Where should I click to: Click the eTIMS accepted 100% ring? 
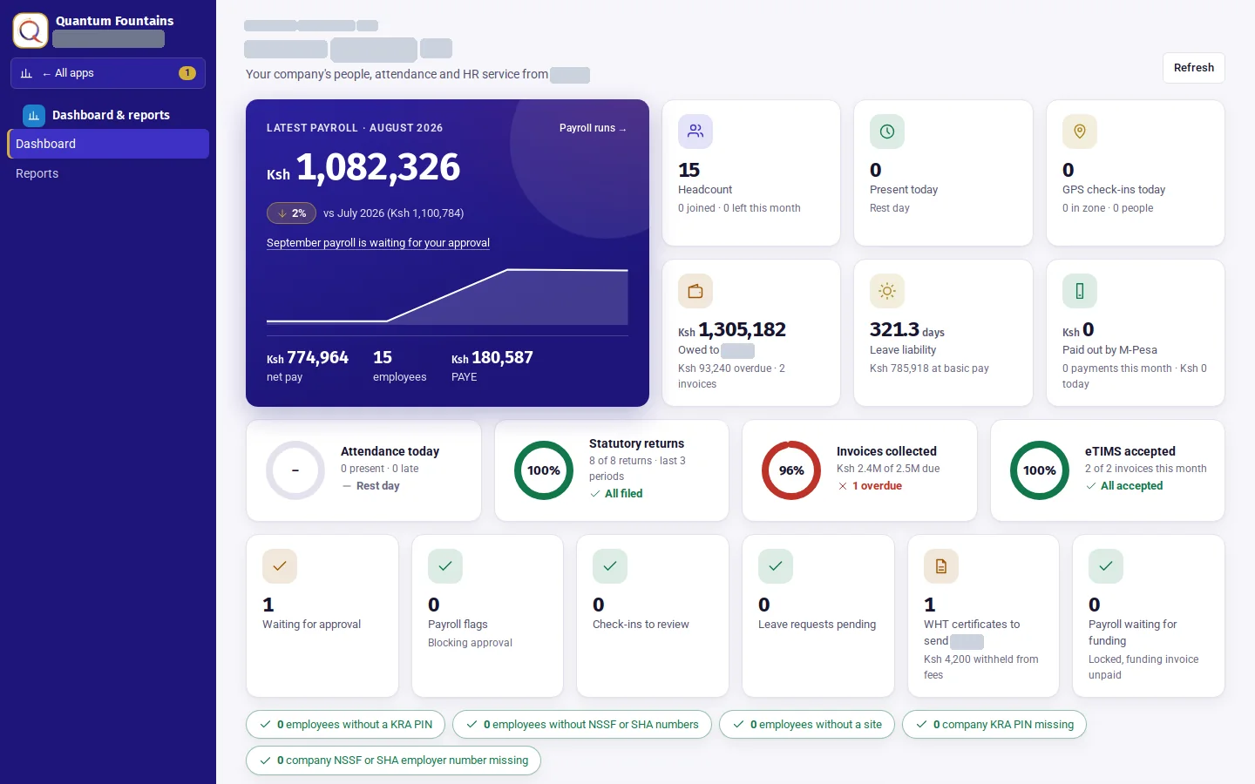tap(1040, 470)
